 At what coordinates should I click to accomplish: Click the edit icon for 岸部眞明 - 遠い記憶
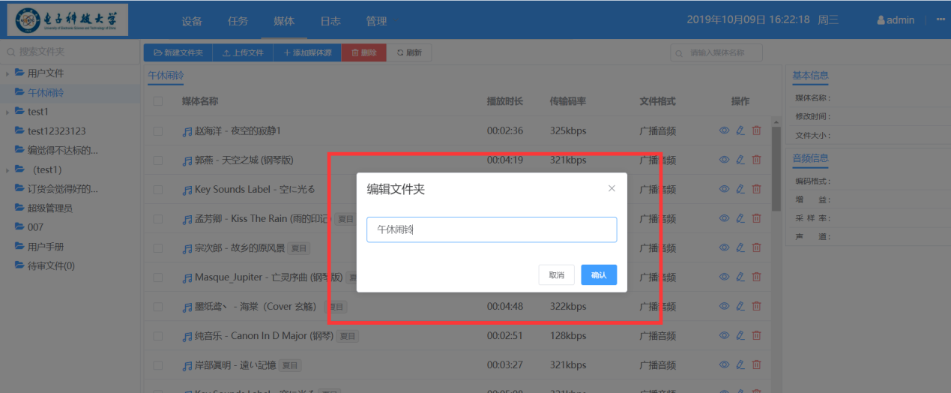[x=740, y=364]
